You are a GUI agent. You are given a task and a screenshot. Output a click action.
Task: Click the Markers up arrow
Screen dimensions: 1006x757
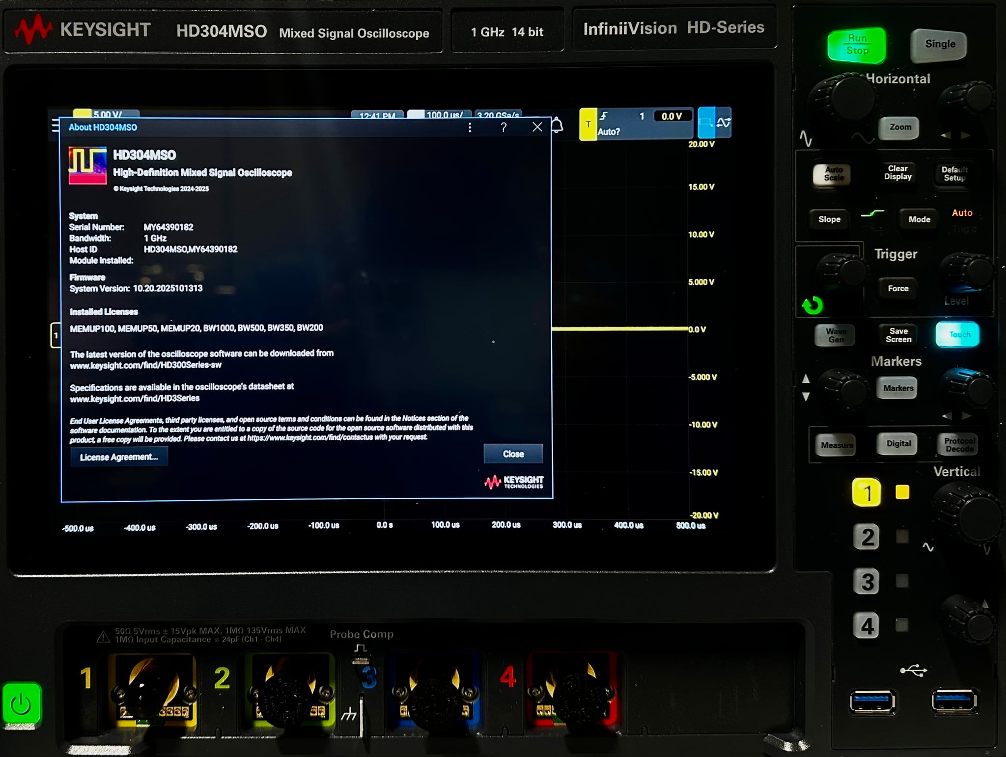[806, 378]
